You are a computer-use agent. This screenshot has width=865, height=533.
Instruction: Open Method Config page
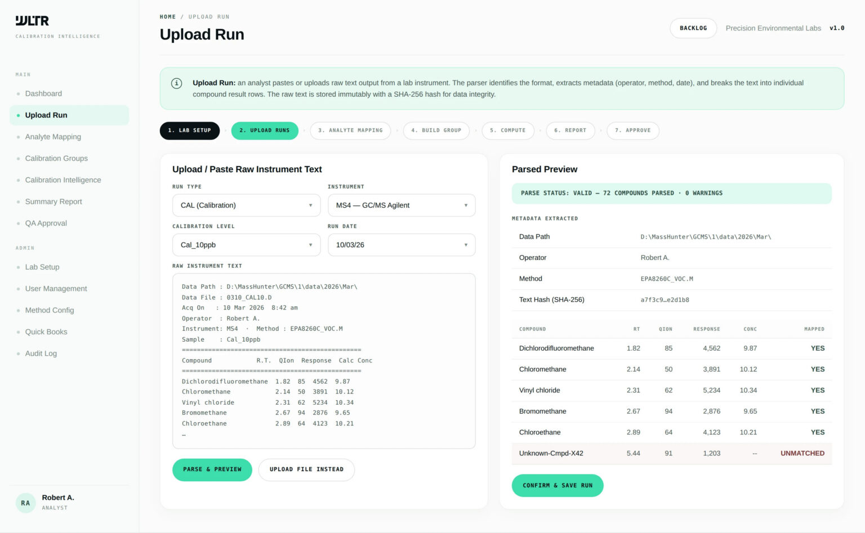(x=69, y=310)
